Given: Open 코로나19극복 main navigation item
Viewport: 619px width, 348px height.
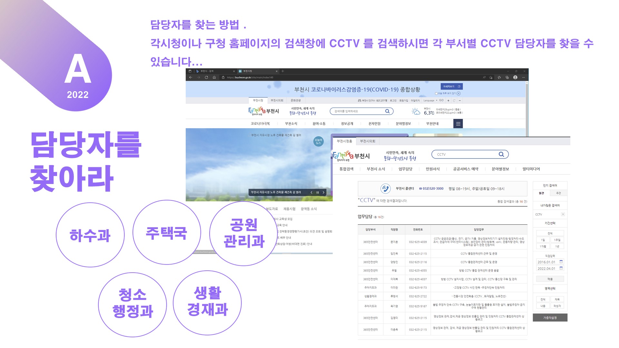Looking at the screenshot, I should 260,124.
